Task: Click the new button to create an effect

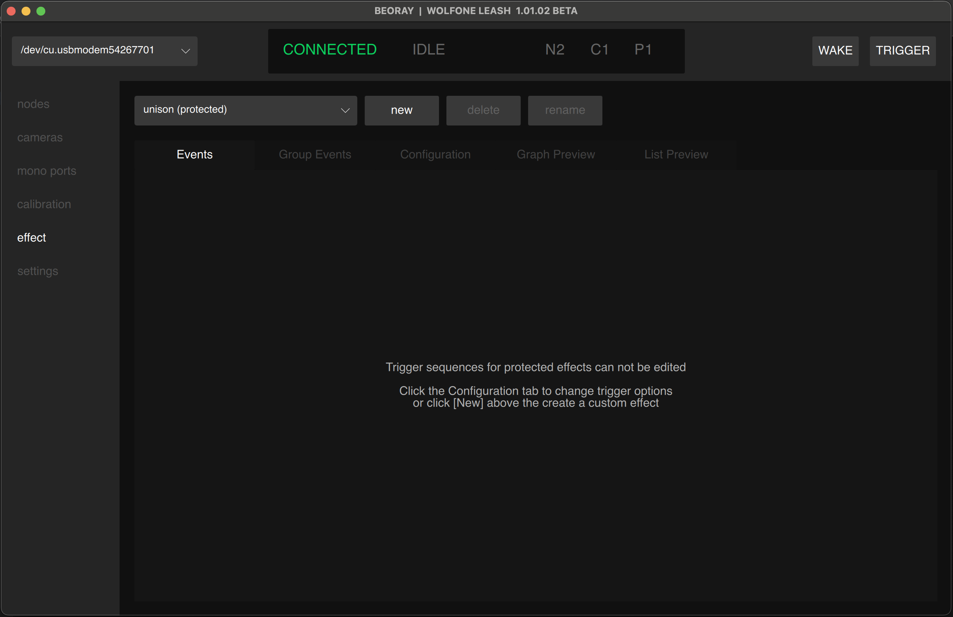Action: coord(401,110)
